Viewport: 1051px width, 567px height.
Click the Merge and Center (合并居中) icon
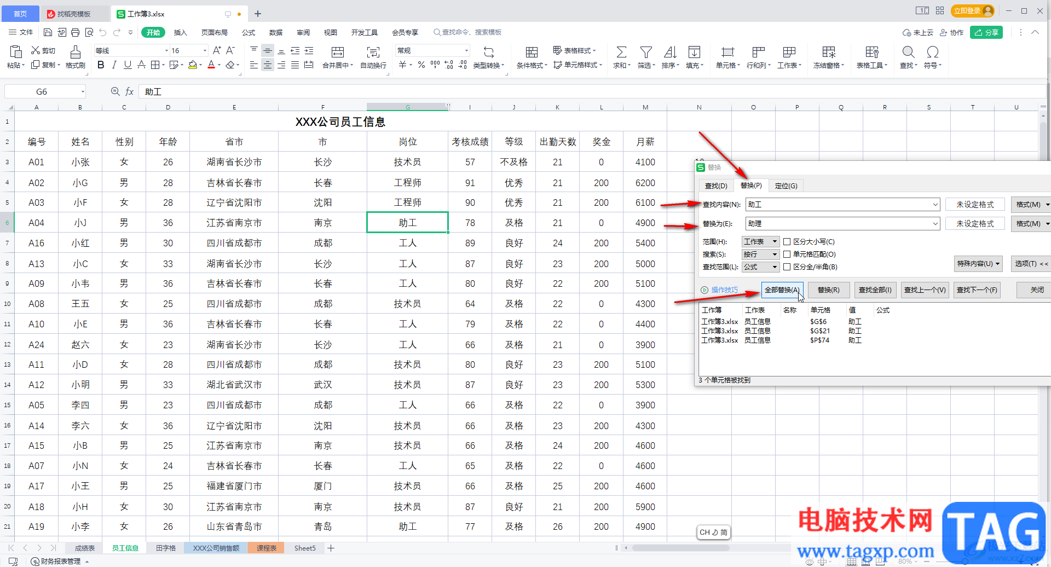(338, 52)
